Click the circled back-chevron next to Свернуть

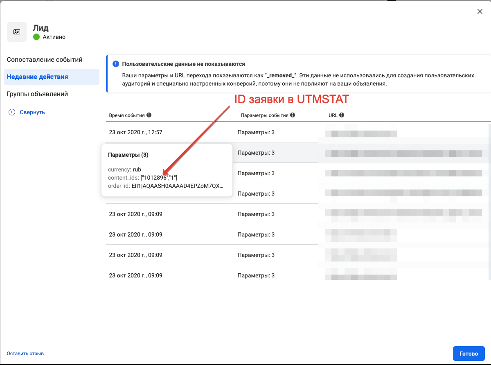(x=11, y=112)
